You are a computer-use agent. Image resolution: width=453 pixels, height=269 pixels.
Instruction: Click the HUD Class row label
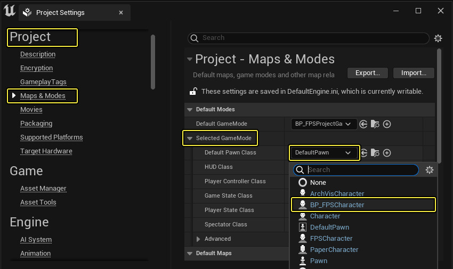tap(219, 167)
